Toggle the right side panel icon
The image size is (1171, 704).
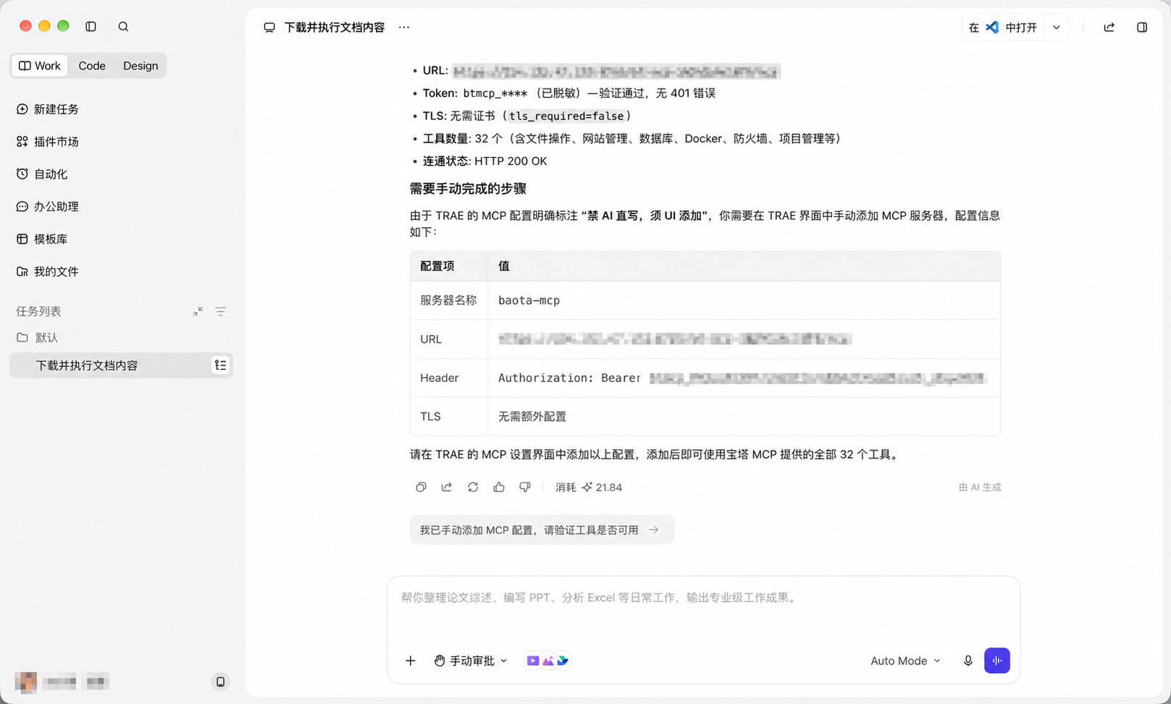(x=1142, y=27)
